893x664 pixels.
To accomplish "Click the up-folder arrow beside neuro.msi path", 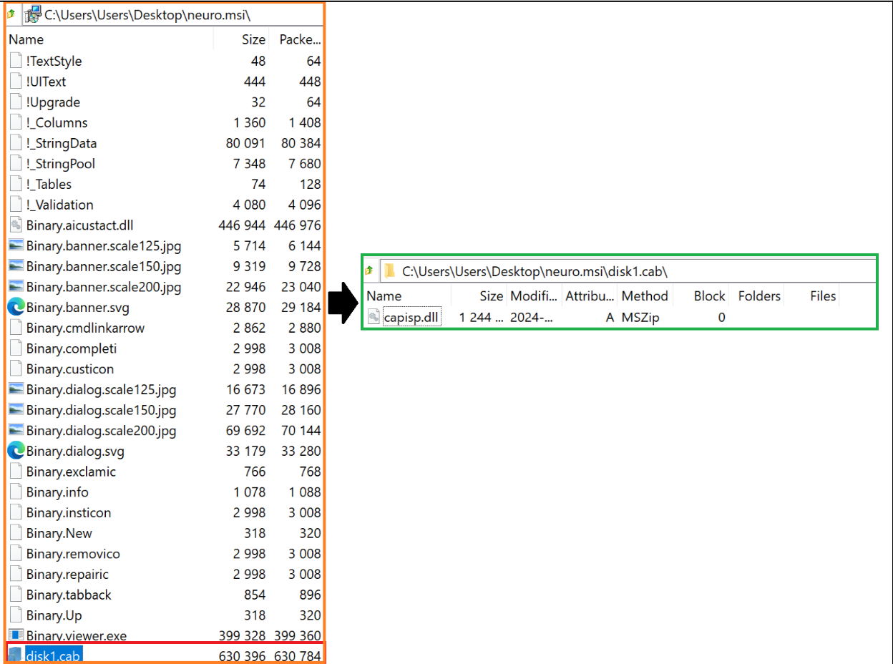I will pos(11,14).
